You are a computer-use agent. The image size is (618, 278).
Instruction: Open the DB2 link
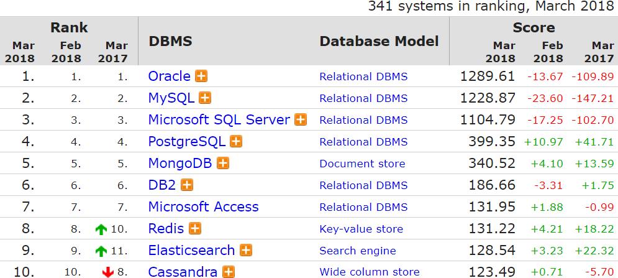click(x=162, y=185)
